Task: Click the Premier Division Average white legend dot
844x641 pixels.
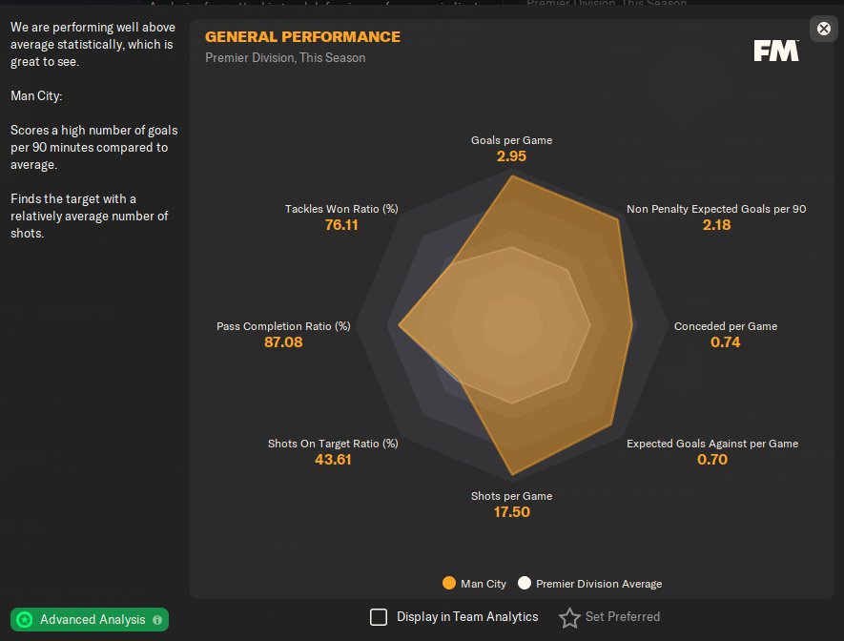Action: [x=525, y=584]
